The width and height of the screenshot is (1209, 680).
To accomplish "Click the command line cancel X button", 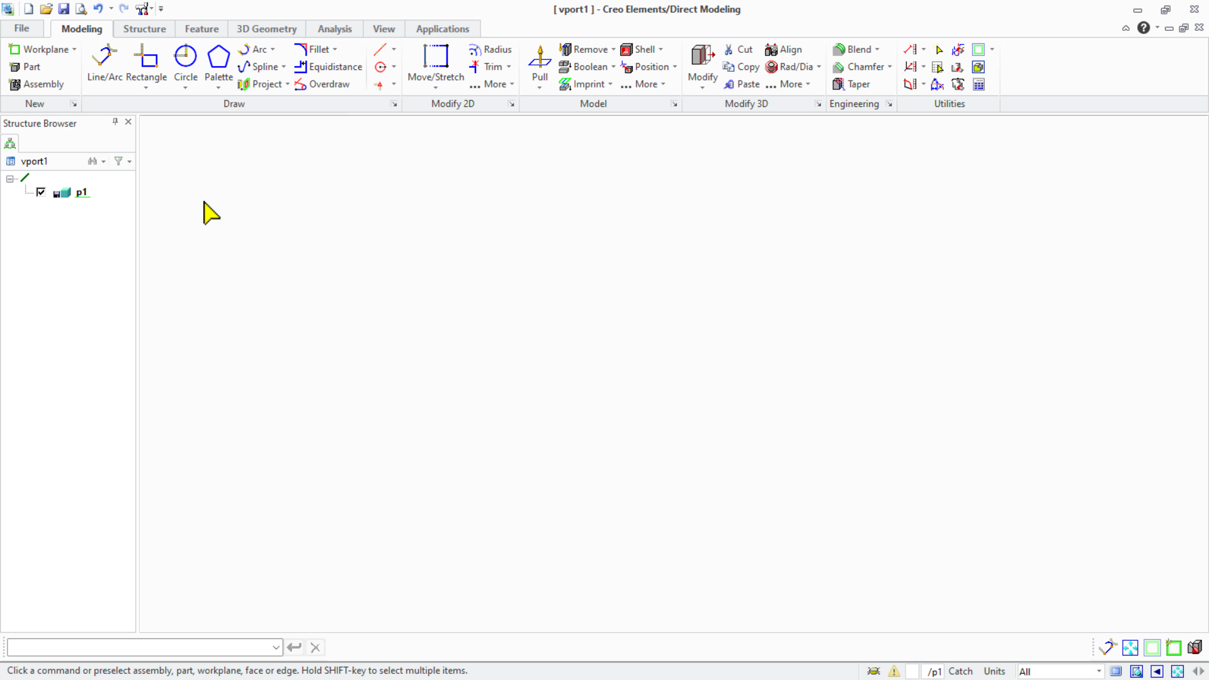I will 315,647.
